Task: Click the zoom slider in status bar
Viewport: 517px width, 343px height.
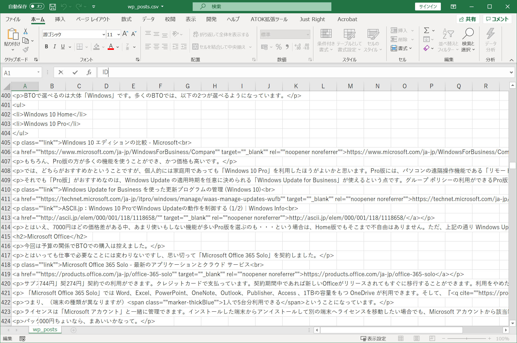Action: tap(466, 339)
